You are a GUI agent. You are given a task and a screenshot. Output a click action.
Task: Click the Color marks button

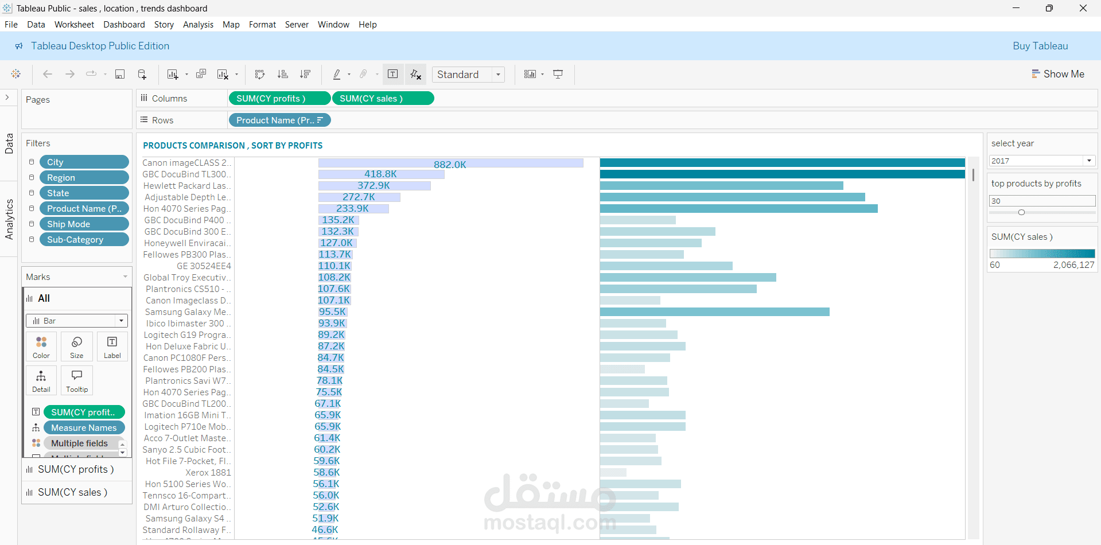click(x=41, y=348)
